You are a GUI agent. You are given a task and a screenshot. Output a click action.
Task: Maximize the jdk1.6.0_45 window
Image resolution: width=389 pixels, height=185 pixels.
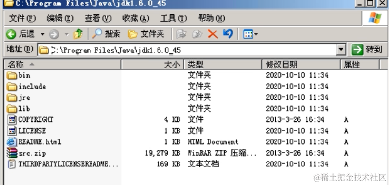click(370, 3)
